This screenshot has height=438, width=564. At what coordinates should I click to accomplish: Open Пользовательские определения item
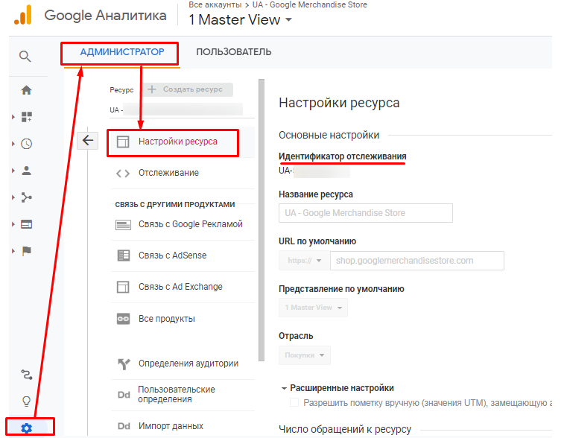[183, 395]
